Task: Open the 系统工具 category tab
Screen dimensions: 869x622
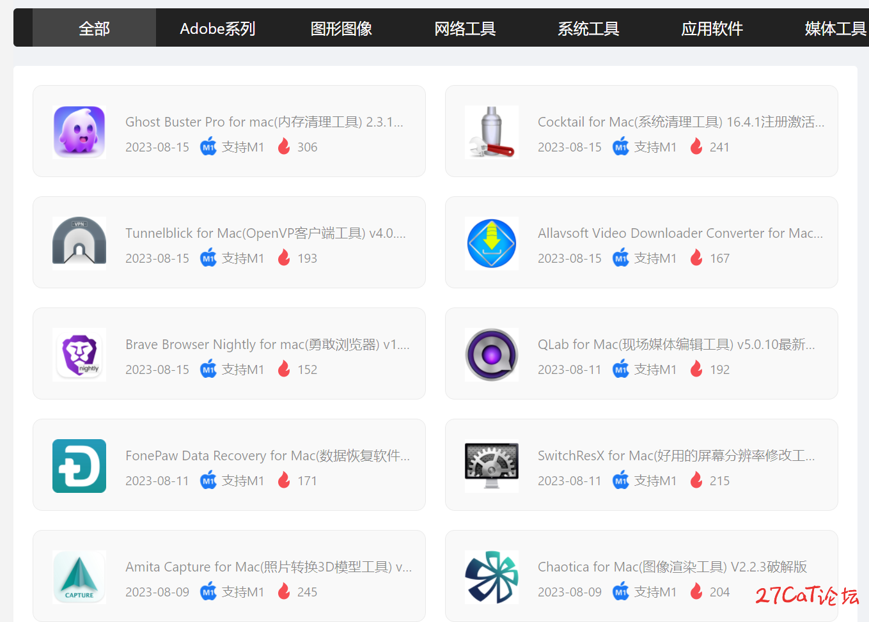Action: (x=588, y=28)
